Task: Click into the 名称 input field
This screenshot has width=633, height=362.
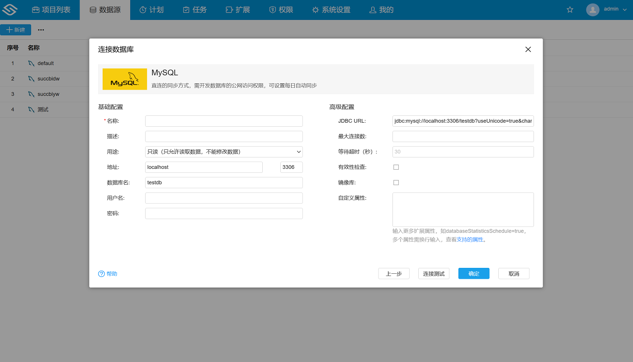Action: (224, 121)
